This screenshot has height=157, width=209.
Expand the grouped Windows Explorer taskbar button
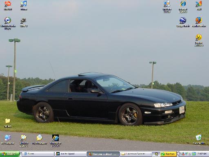[136, 154]
